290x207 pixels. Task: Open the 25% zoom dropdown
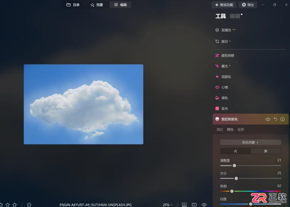[x=167, y=205]
